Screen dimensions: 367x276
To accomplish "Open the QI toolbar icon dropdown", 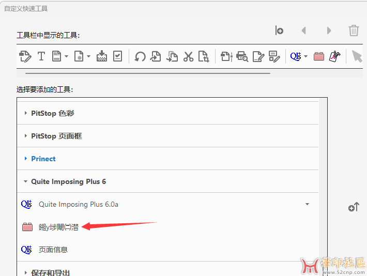I will click(x=306, y=56).
